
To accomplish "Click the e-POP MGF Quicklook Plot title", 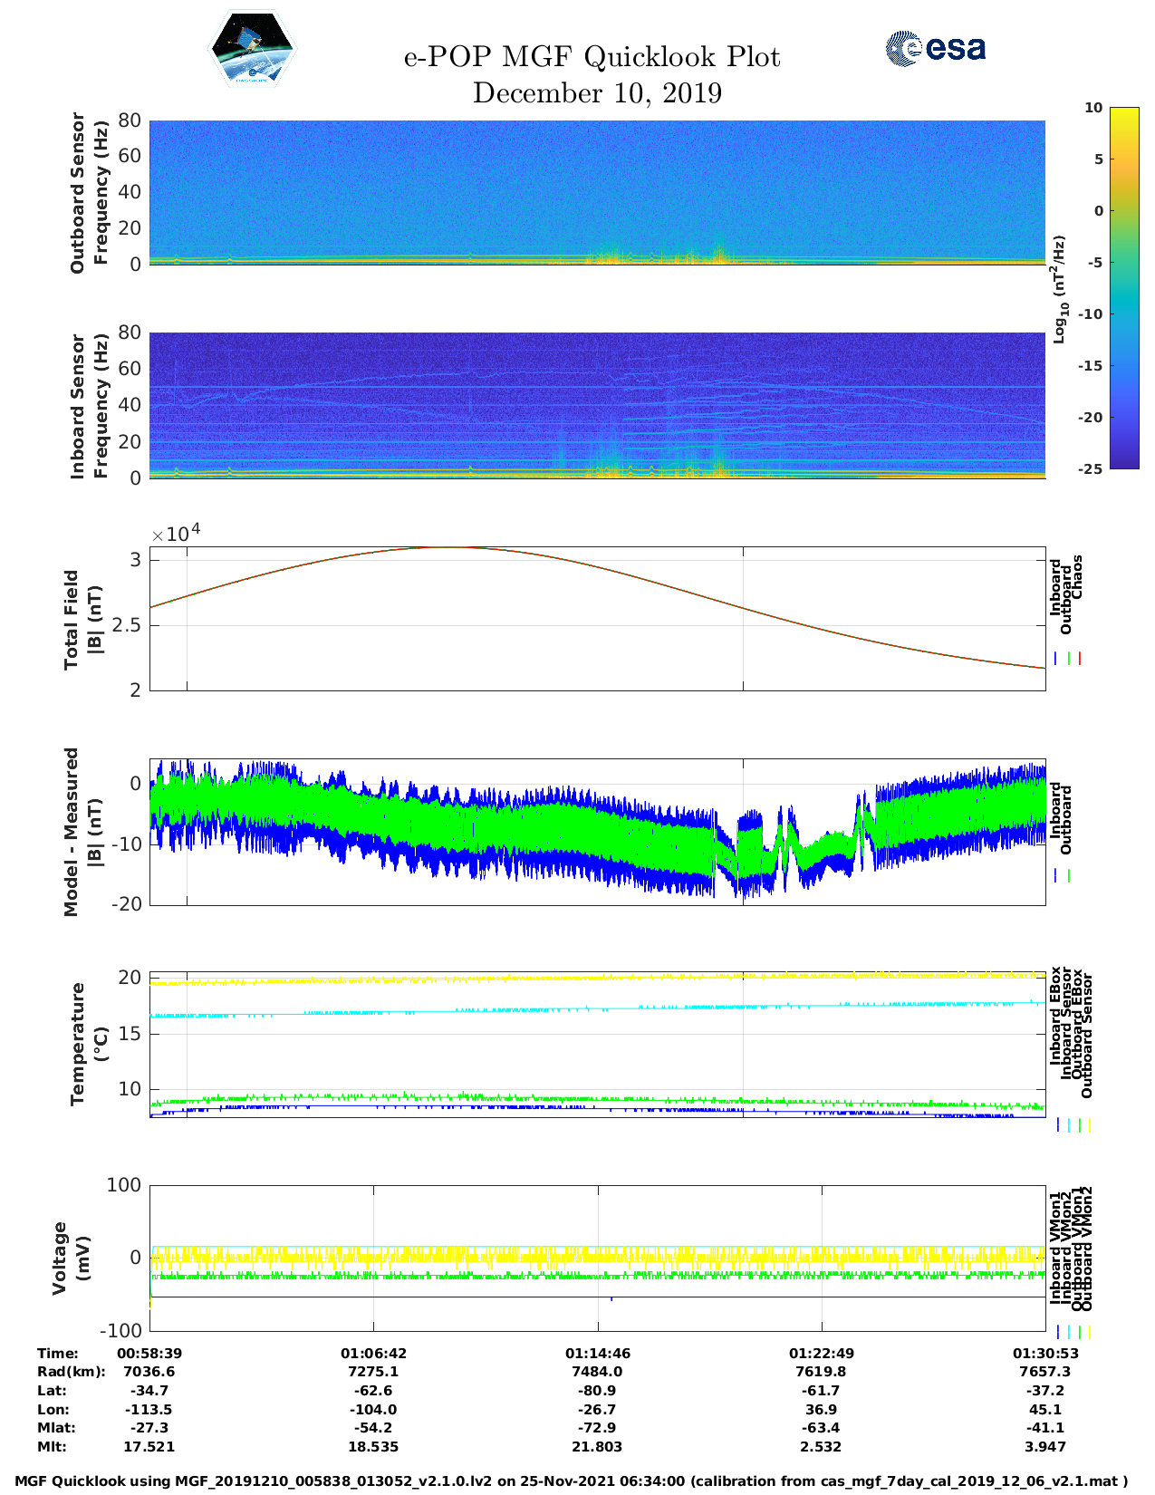I will pos(592,57).
